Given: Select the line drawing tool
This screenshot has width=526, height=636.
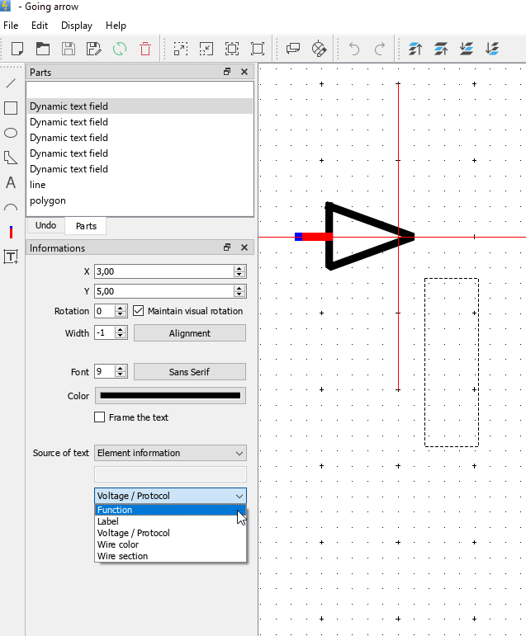Looking at the screenshot, I should click(11, 83).
